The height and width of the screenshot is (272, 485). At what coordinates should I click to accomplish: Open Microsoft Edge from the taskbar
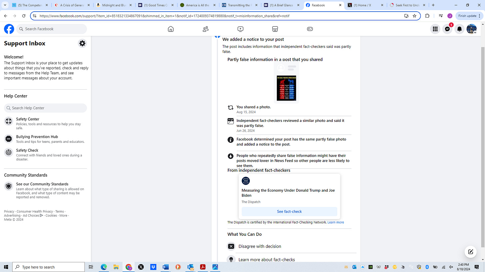104,267
